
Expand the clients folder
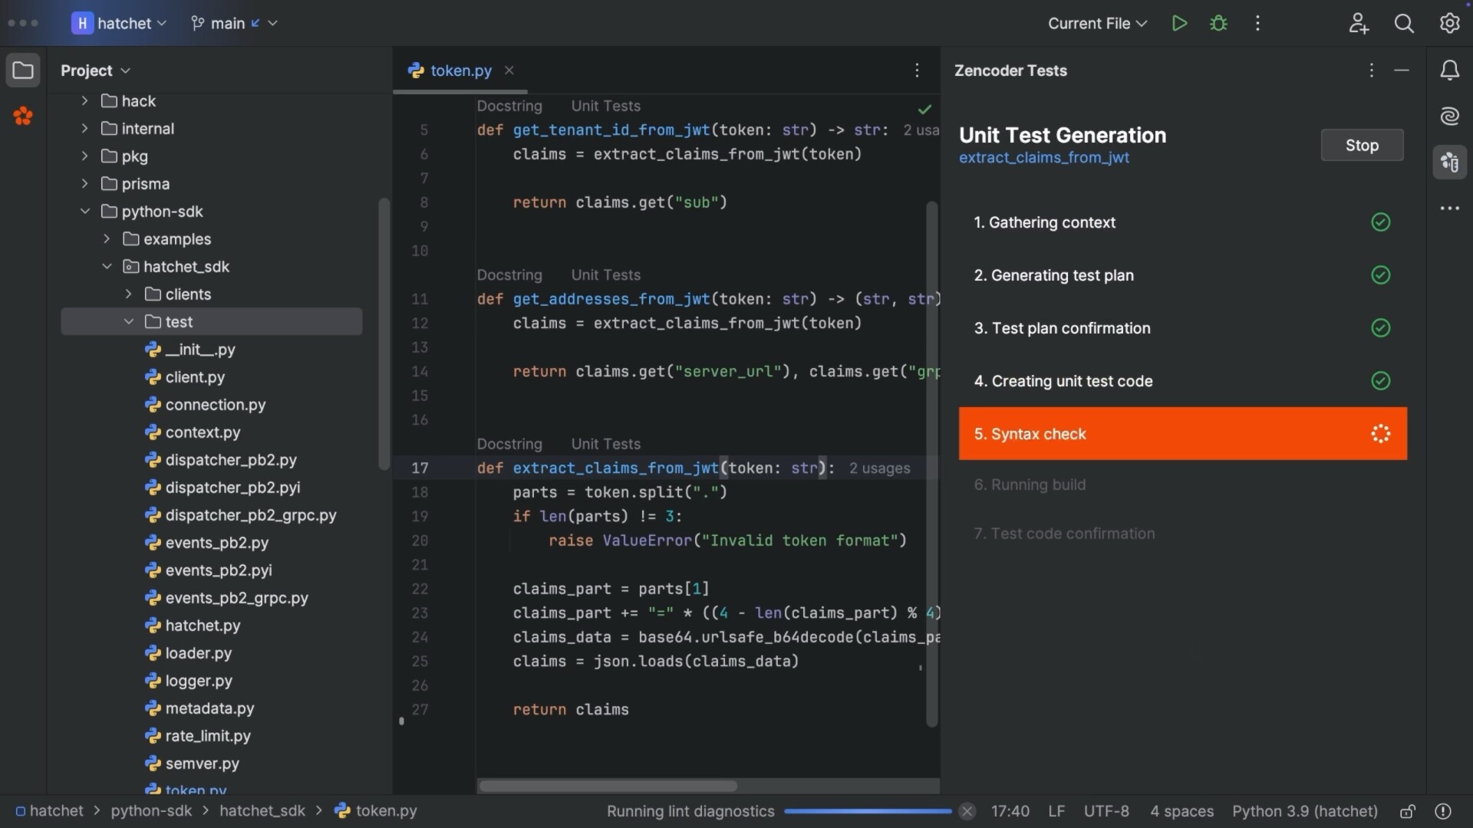[129, 294]
